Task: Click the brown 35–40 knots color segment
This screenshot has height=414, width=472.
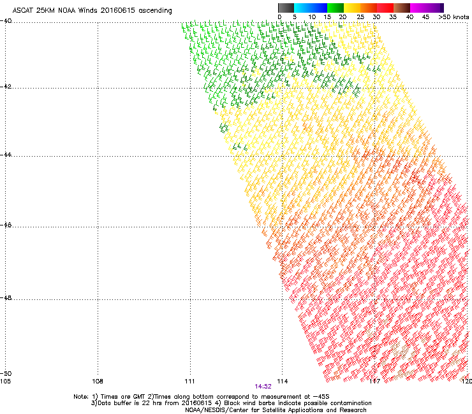Action: coord(402,8)
